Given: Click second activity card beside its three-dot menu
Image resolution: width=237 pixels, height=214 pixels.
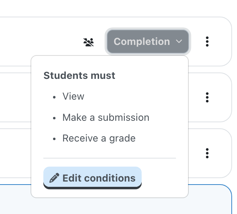Looking at the screenshot, I should click(x=196, y=97).
